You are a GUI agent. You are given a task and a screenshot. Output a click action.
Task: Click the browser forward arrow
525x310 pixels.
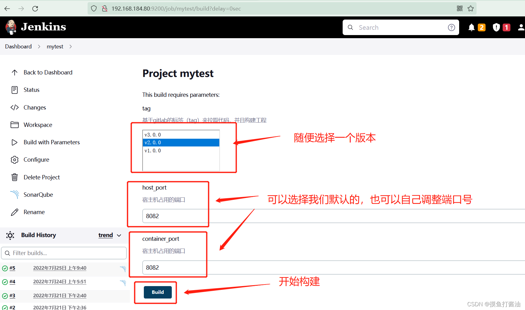coord(21,9)
